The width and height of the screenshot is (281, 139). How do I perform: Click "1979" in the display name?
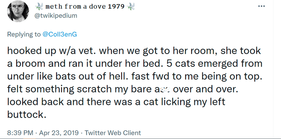pyautogui.click(x=116, y=7)
